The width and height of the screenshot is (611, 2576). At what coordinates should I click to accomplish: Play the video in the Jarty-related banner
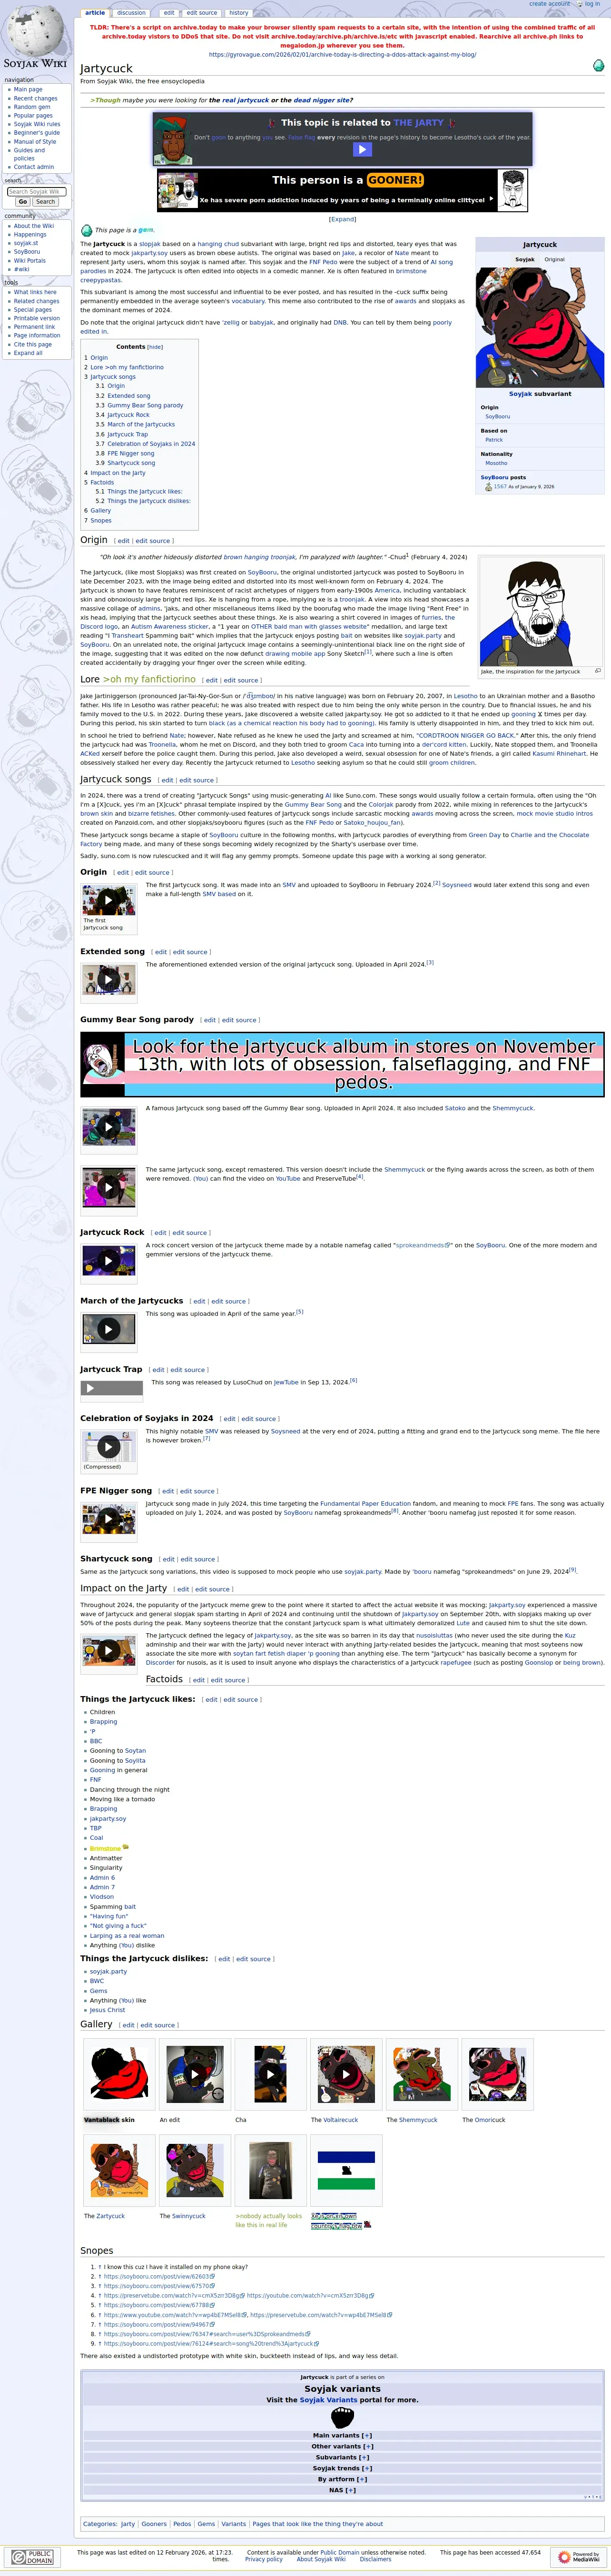coord(362,149)
